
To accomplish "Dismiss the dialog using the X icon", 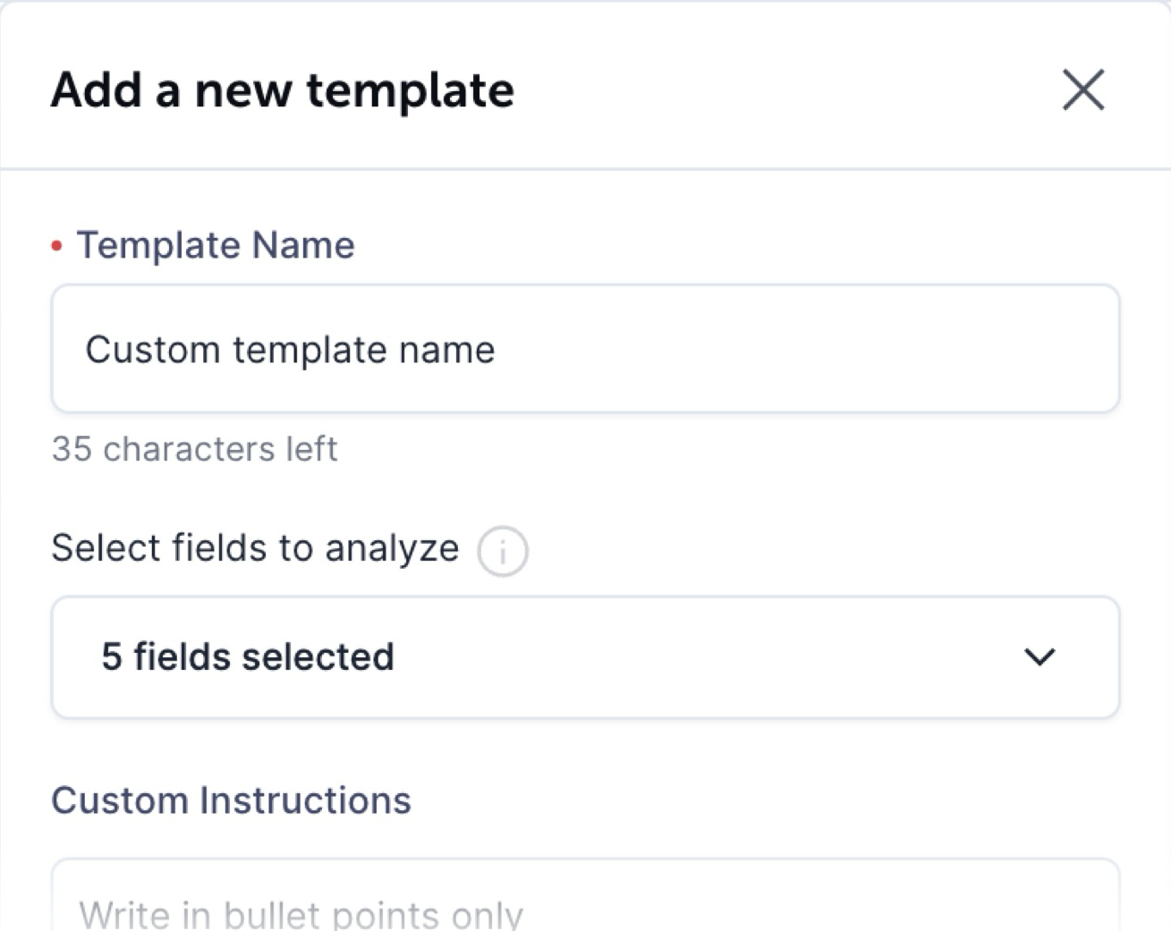I will point(1083,89).
